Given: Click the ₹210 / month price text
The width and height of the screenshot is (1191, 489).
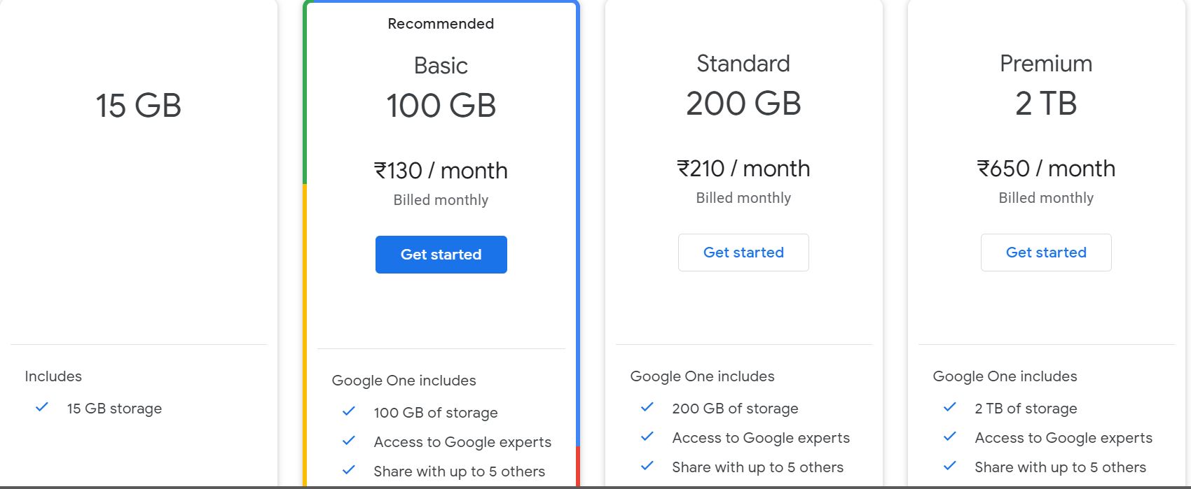Looking at the screenshot, I should pyautogui.click(x=743, y=169).
